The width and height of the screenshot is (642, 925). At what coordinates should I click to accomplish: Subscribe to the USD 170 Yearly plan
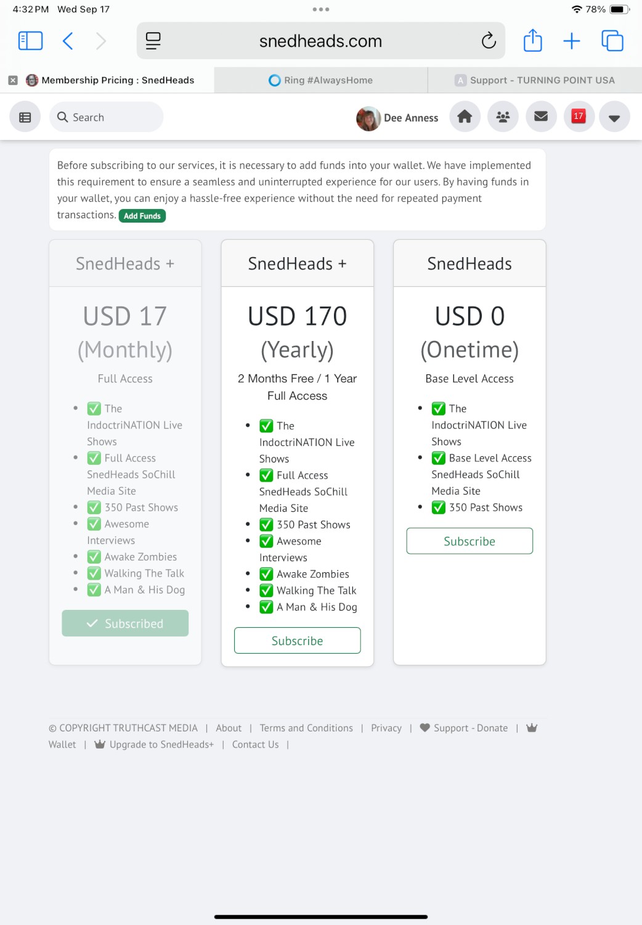[298, 641]
